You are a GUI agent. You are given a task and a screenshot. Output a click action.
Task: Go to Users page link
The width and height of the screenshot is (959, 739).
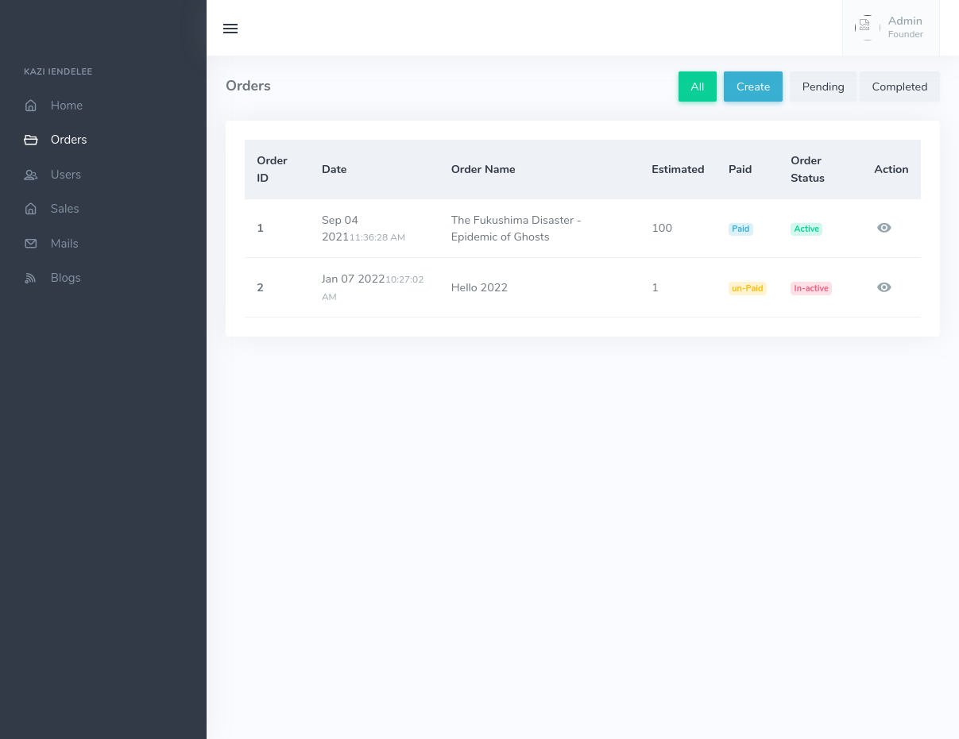click(x=66, y=175)
